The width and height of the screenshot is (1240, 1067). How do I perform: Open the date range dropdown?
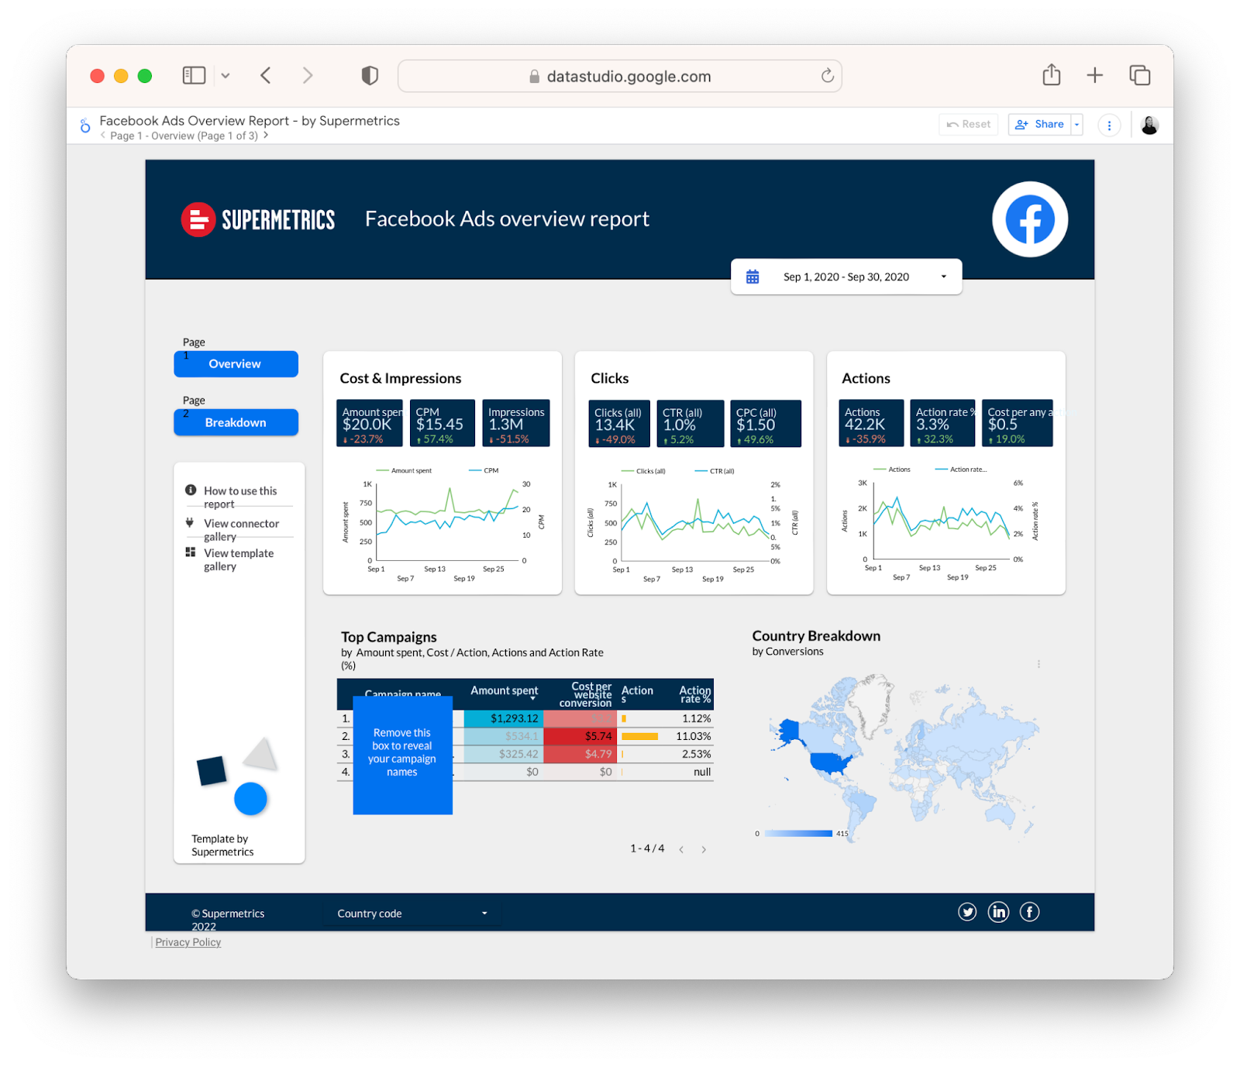pos(846,277)
